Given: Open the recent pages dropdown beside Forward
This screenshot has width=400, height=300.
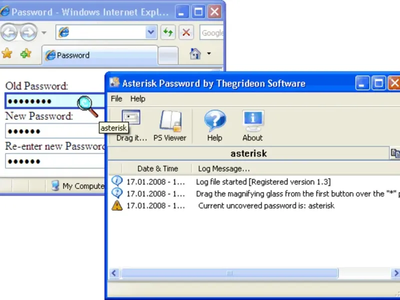Looking at the screenshot, I should pos(44,32).
